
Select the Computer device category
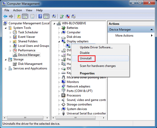pyautogui.click(x=74, y=32)
